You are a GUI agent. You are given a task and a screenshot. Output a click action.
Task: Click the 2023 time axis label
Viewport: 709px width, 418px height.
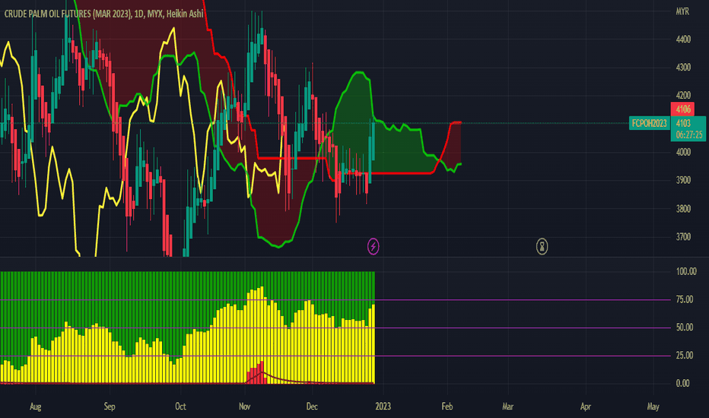click(383, 407)
